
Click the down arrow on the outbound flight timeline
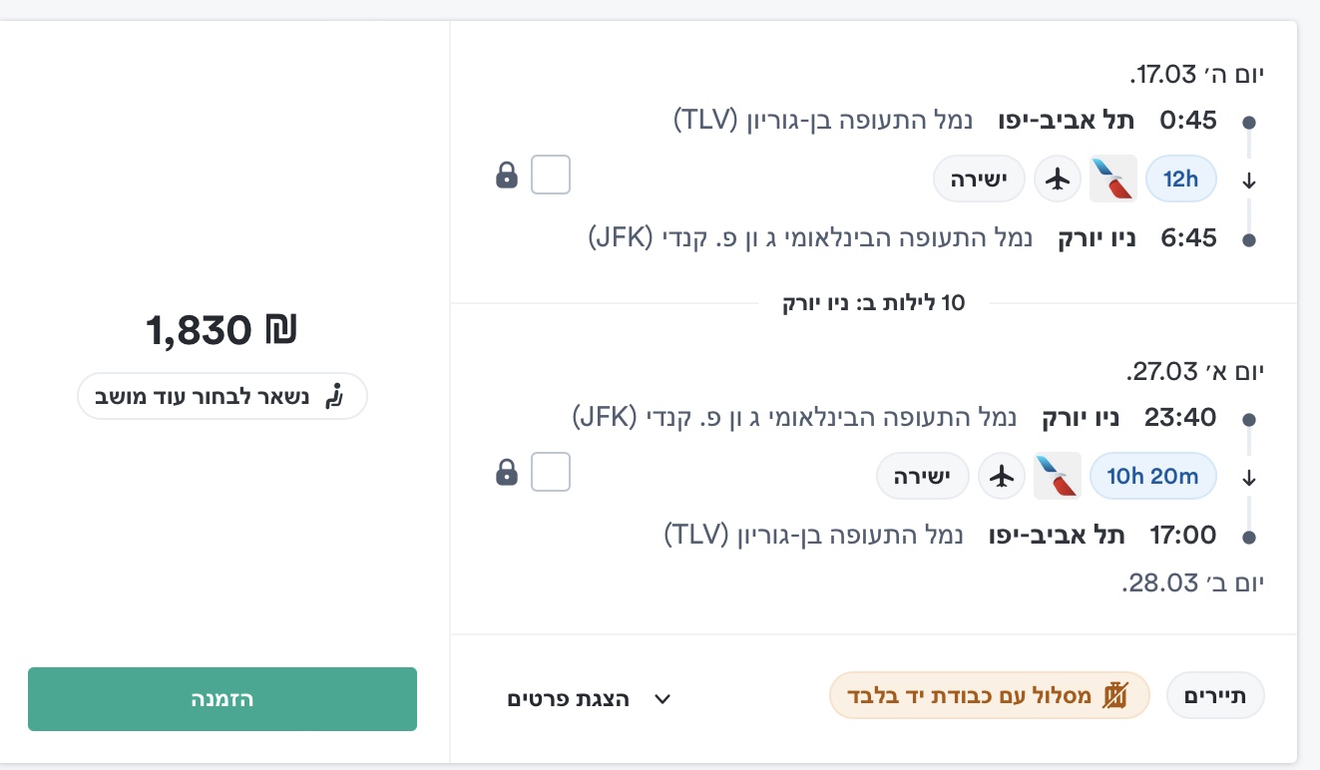[1248, 182]
